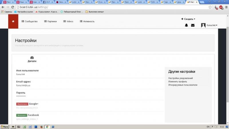Open the notifications bell icon
Image resolution: width=229 pixels, height=129 pixels.
186,25
